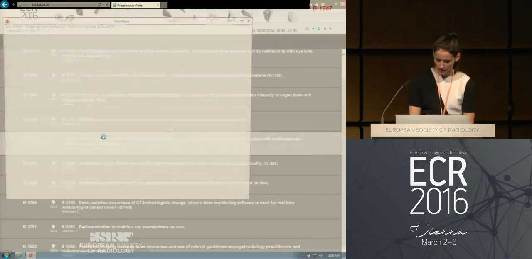Select the B-1251 code label
The image size is (532, 259).
click(30, 227)
